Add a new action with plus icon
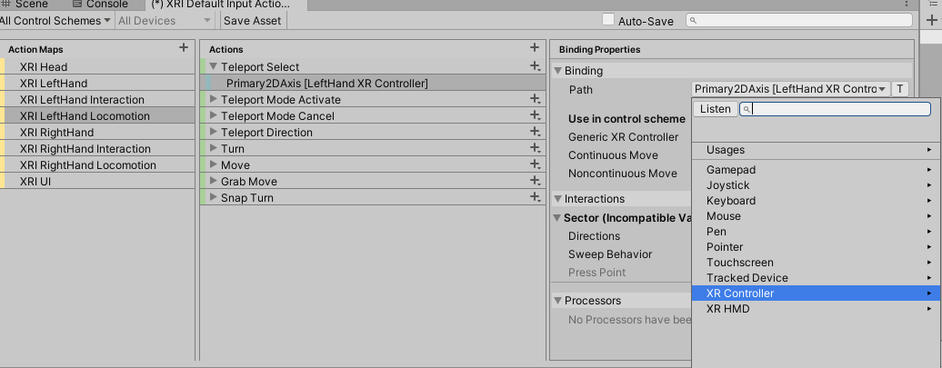Image resolution: width=942 pixels, height=368 pixels. coord(535,48)
